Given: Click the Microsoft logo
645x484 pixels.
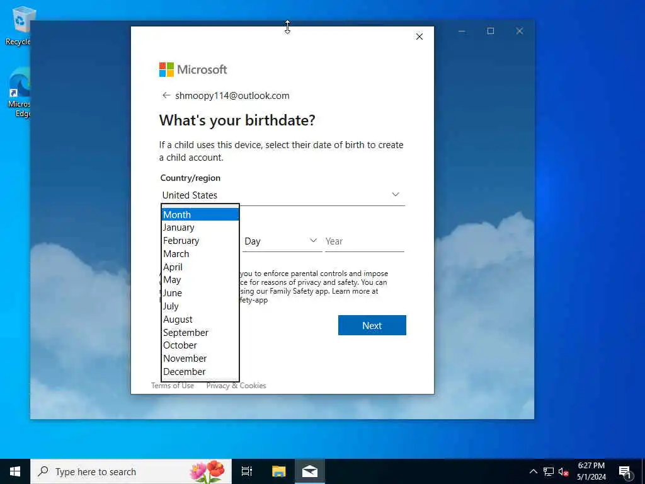Looking at the screenshot, I should pyautogui.click(x=193, y=69).
